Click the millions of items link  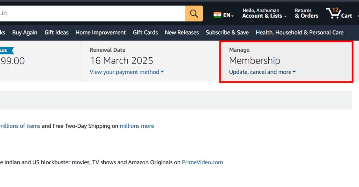point(20,126)
